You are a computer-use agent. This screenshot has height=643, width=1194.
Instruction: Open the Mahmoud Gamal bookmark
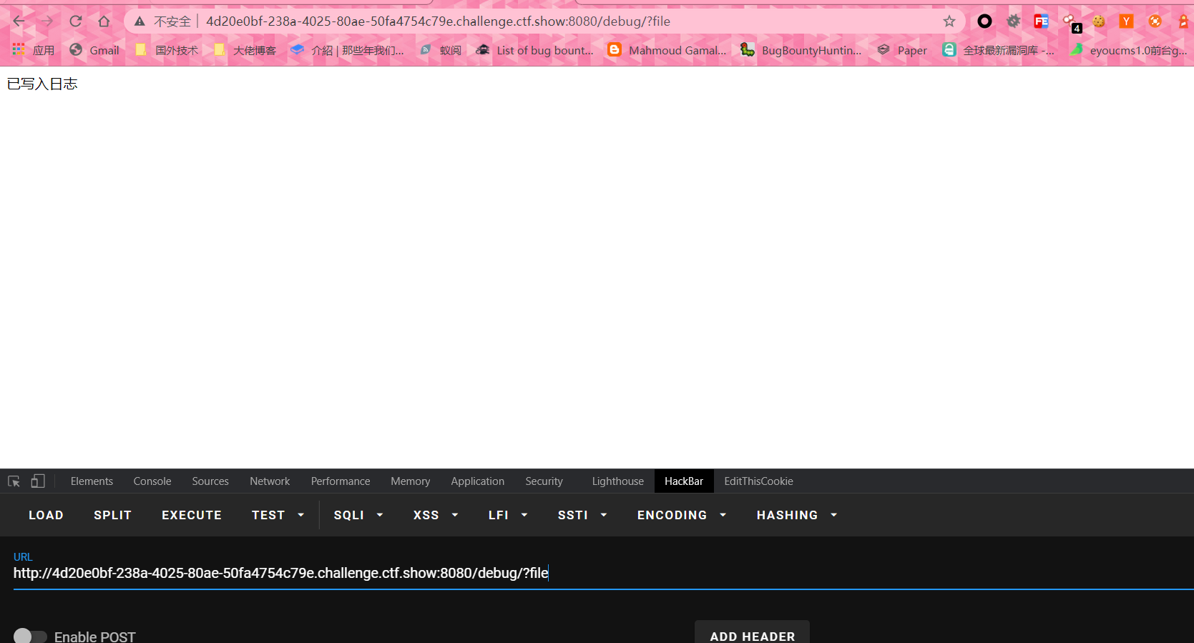click(x=667, y=50)
